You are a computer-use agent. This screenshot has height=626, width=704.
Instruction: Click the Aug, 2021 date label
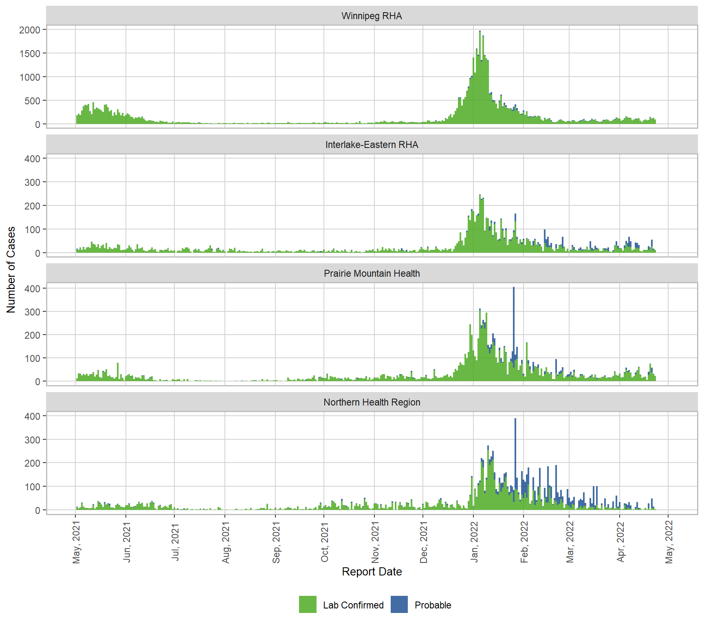(226, 542)
